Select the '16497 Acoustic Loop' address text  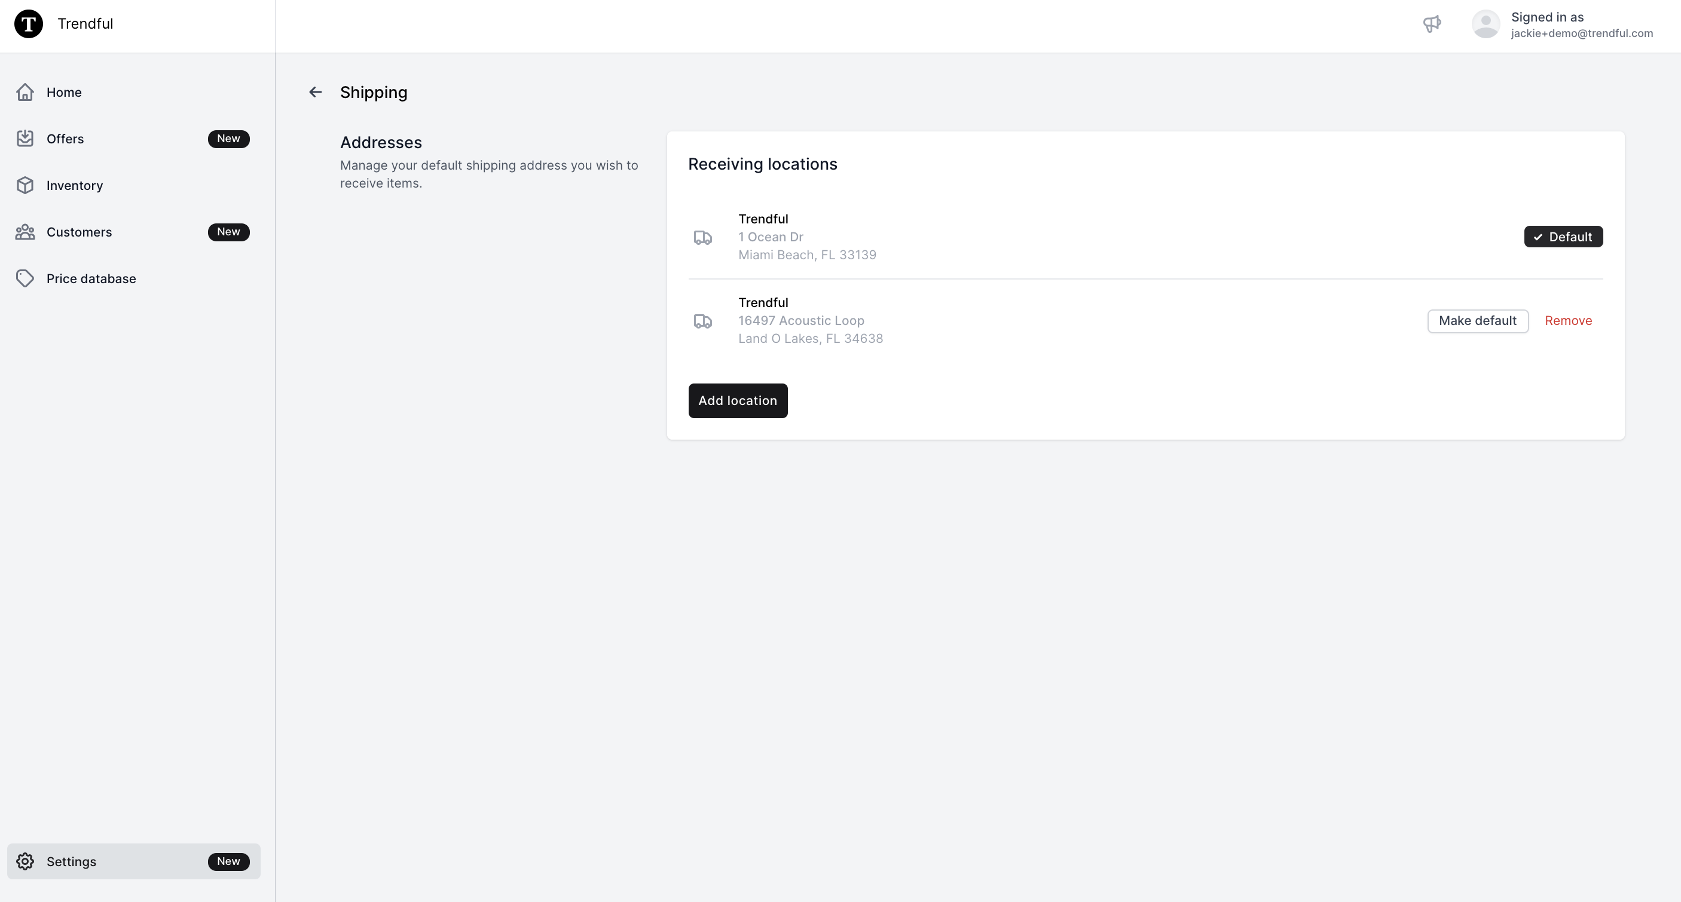[800, 321]
